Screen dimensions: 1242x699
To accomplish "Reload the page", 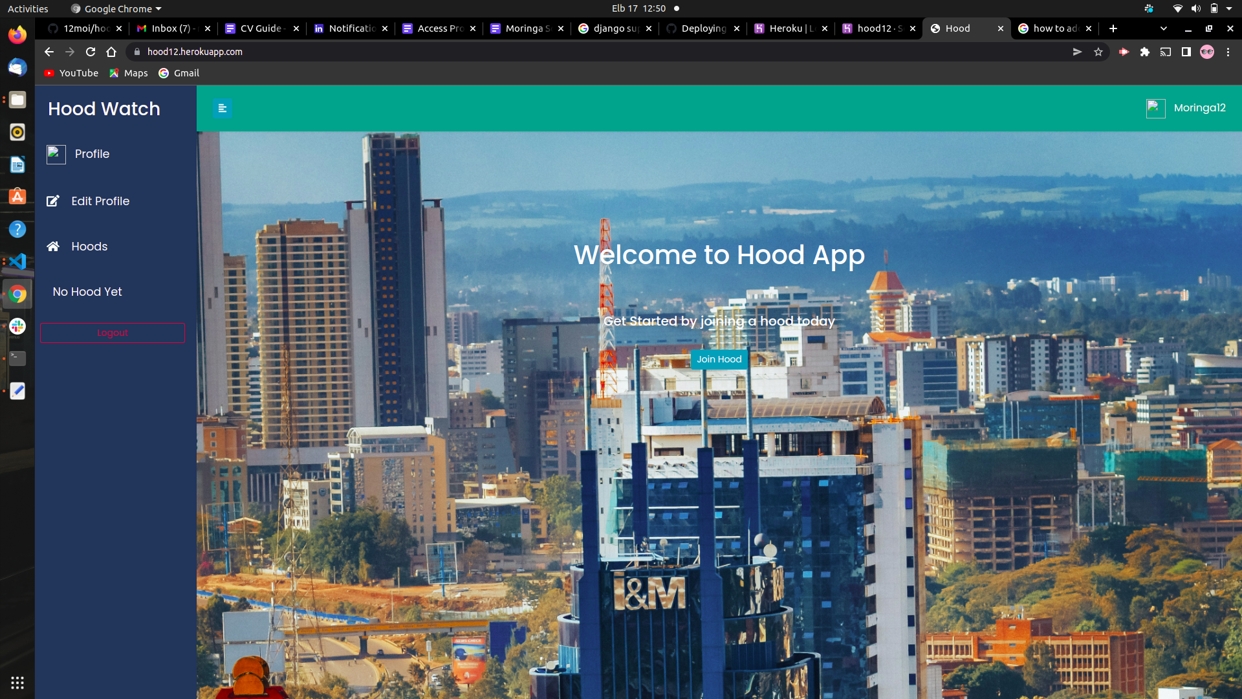I will click(x=91, y=52).
